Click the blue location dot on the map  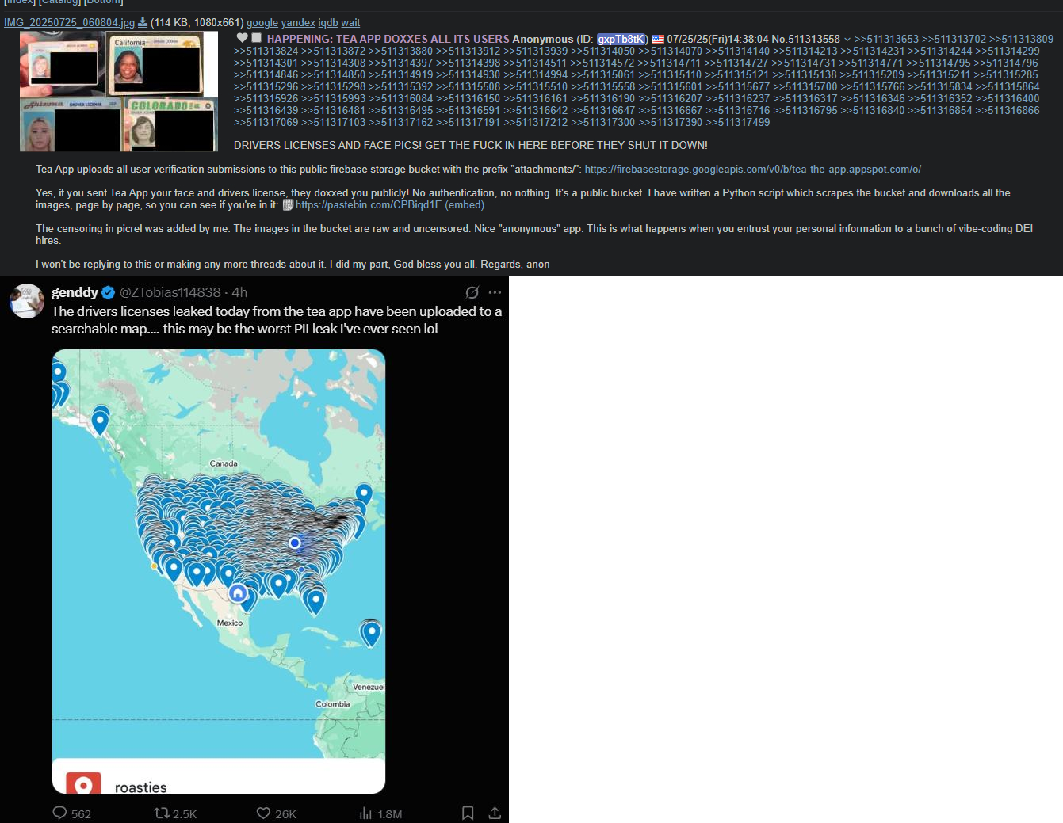[x=295, y=543]
